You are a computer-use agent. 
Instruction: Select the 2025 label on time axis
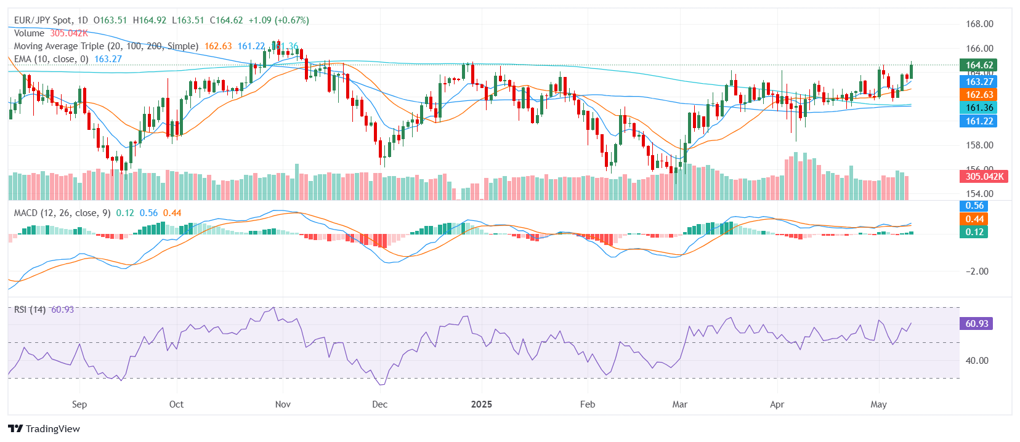(481, 404)
